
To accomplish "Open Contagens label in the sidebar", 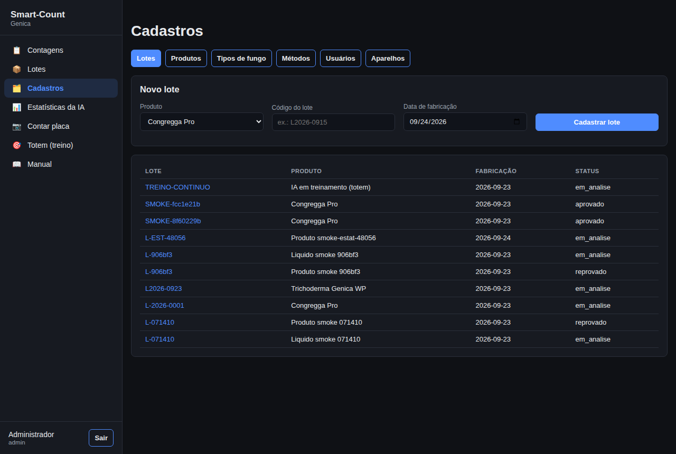I will 45,50.
